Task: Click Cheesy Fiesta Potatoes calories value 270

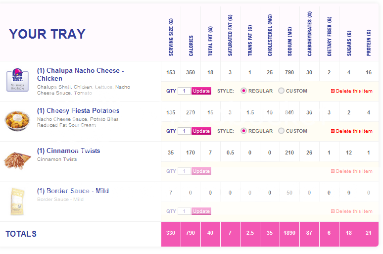Action: click(x=191, y=112)
